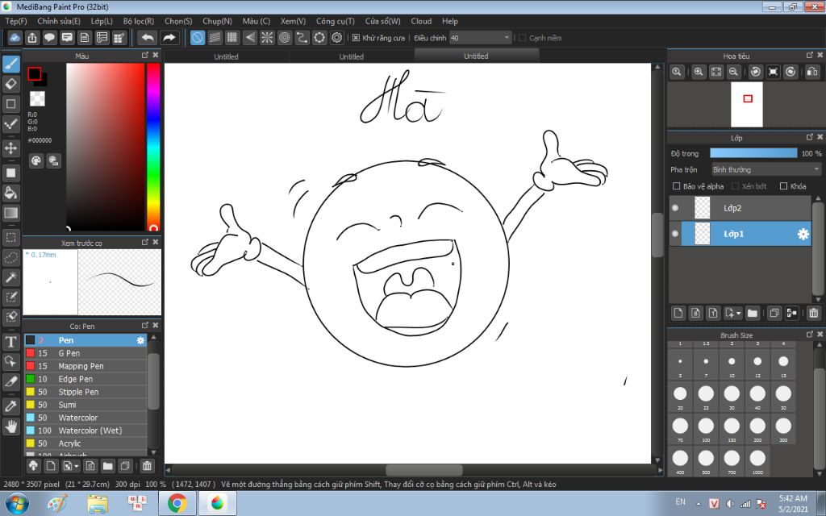Select the Magic Wand tool

[x=11, y=277]
